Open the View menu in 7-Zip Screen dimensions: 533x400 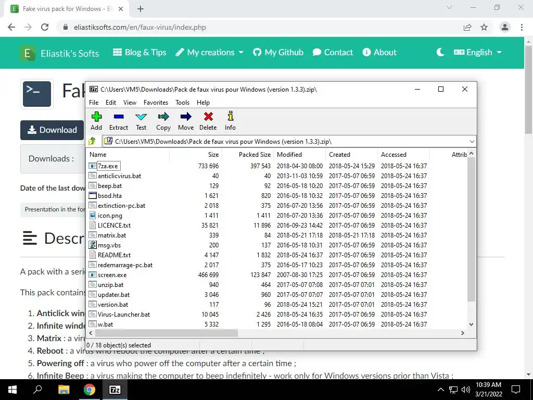click(x=130, y=103)
